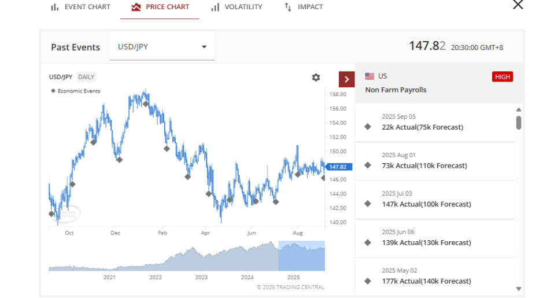
Task: Open the Volatility tab
Action: (x=236, y=7)
